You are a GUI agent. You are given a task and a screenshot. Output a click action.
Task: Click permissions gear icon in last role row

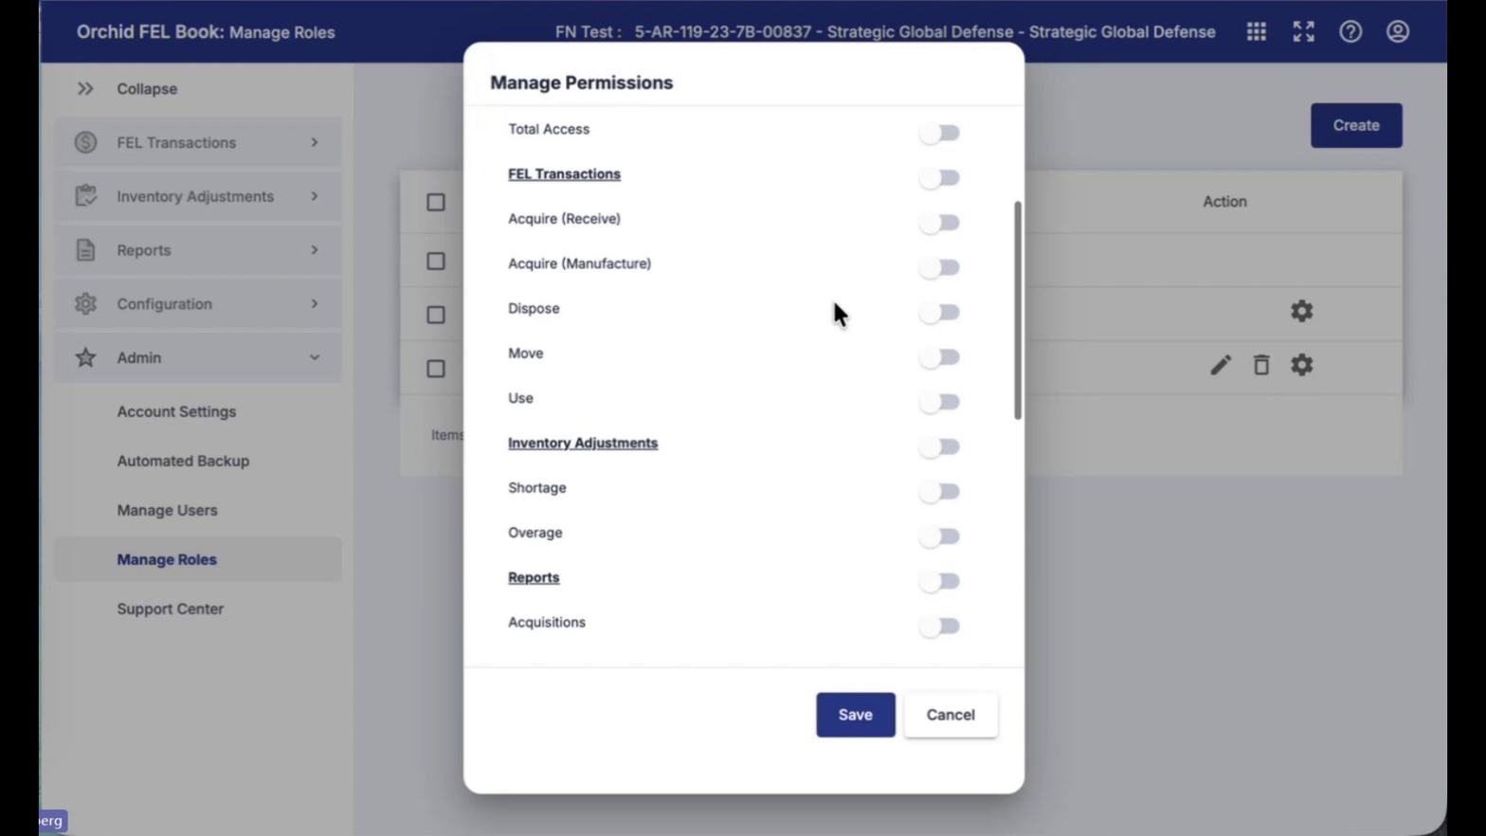coord(1301,365)
